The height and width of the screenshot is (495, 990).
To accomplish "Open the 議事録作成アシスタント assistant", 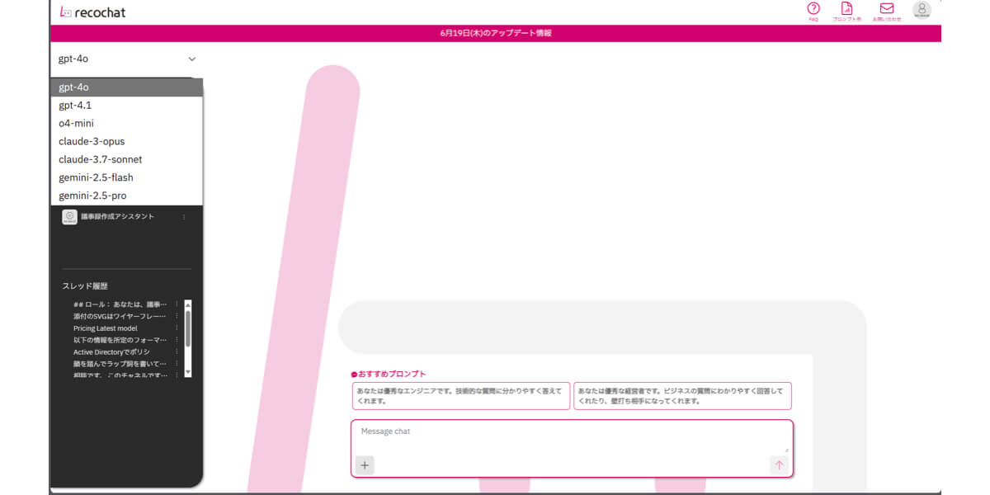I will [x=117, y=217].
